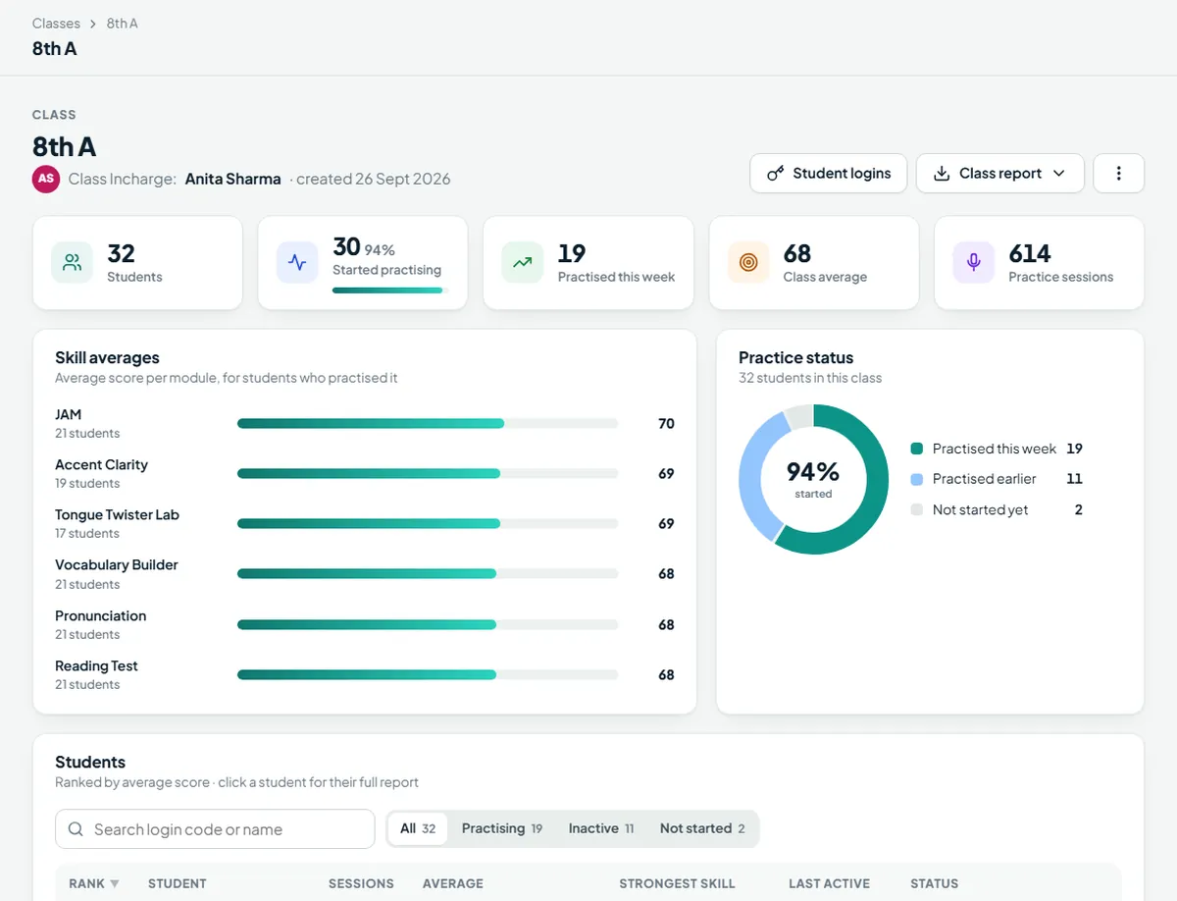The height and width of the screenshot is (901, 1177).
Task: Open the Class report dropdown chevron
Action: tap(1059, 174)
